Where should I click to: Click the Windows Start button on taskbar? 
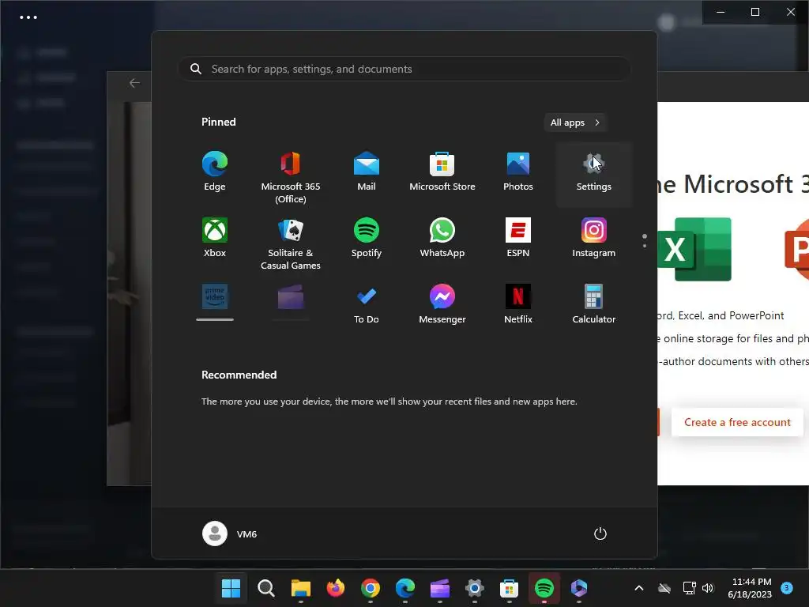(231, 588)
